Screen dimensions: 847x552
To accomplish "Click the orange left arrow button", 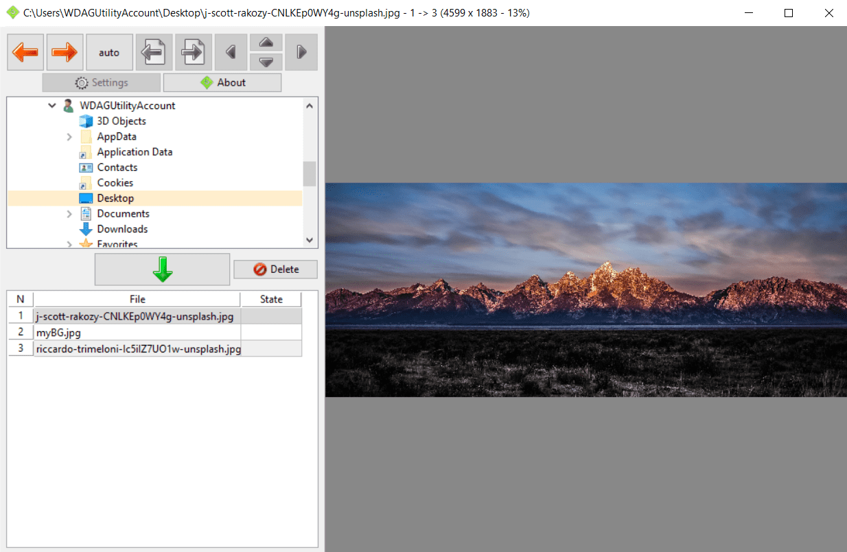I will [25, 52].
